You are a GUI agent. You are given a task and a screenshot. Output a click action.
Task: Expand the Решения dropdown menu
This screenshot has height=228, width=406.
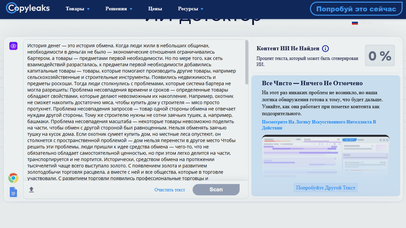click(x=119, y=9)
